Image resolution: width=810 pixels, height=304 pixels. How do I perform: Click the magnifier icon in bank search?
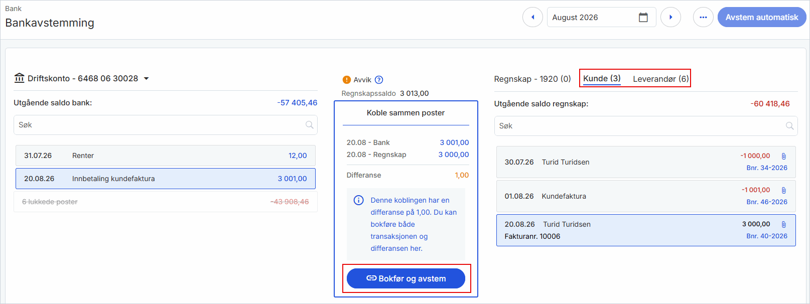(310, 125)
